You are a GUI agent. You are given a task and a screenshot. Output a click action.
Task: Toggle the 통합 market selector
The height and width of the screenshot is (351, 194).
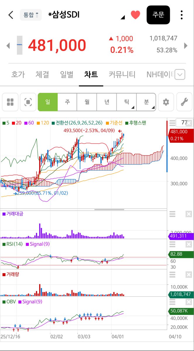[x=31, y=15]
